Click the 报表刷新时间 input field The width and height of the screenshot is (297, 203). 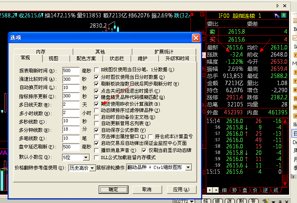(x=71, y=71)
